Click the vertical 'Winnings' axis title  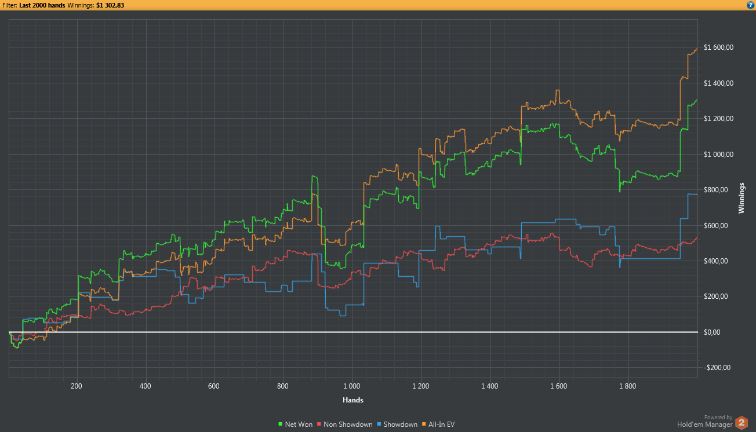(741, 198)
